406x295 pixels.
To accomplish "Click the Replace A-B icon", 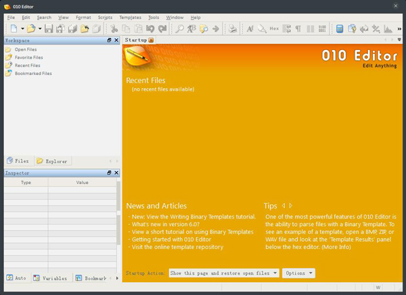I will (191, 28).
